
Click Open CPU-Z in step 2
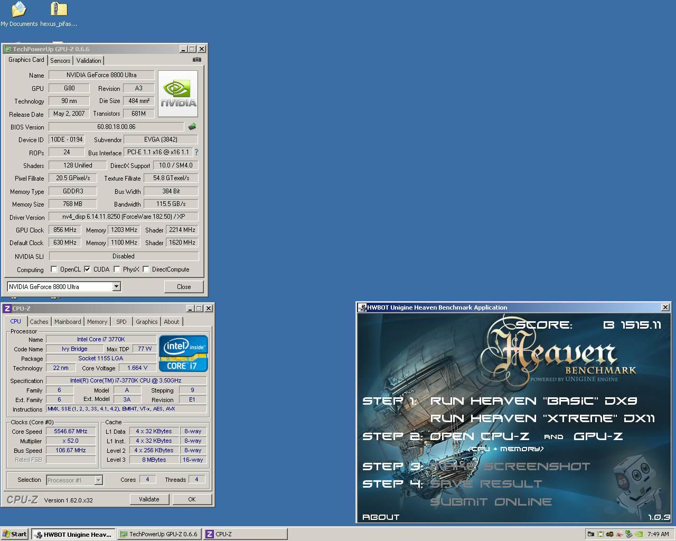[480, 436]
